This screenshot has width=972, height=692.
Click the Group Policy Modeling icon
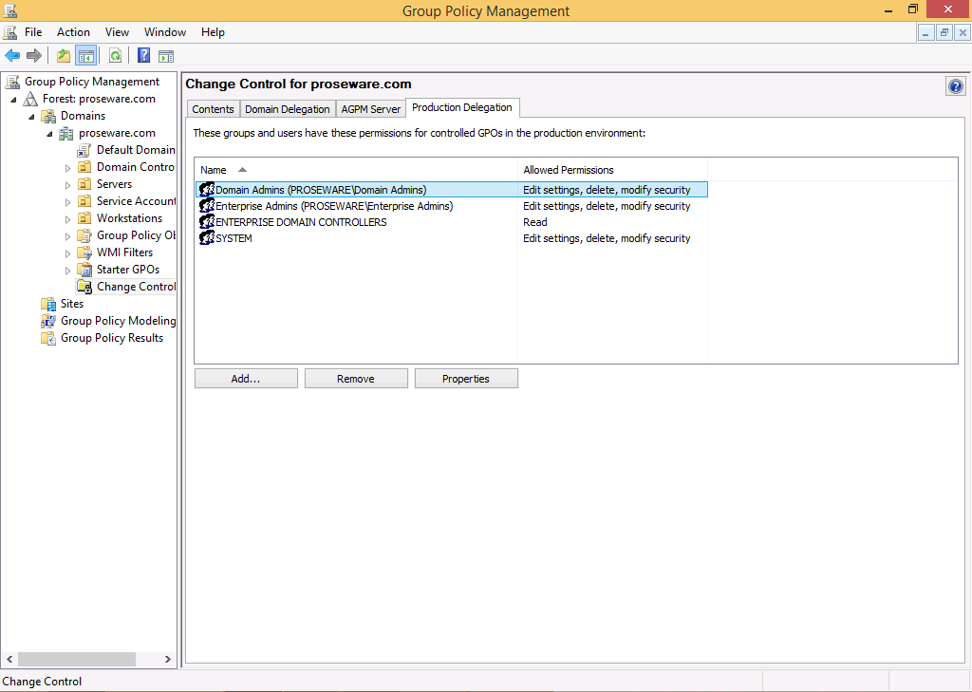pyautogui.click(x=48, y=321)
